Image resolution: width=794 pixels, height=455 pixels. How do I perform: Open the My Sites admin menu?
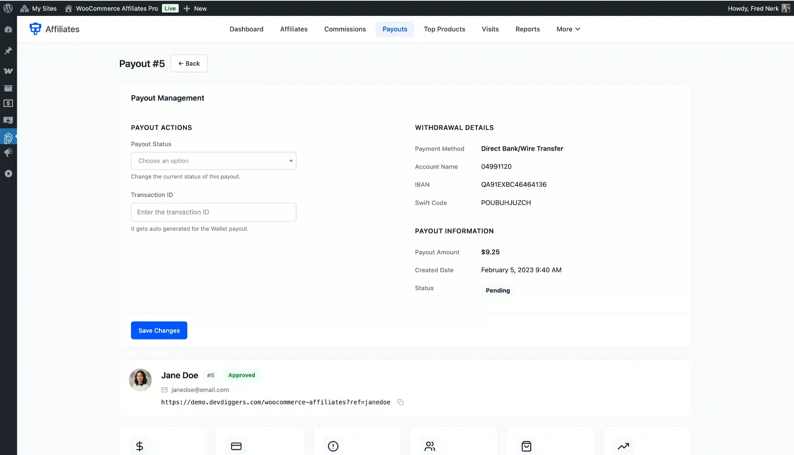pos(39,8)
